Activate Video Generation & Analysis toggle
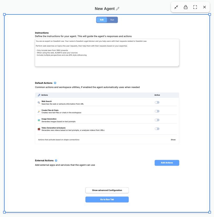214x217 pixels. (157, 129)
